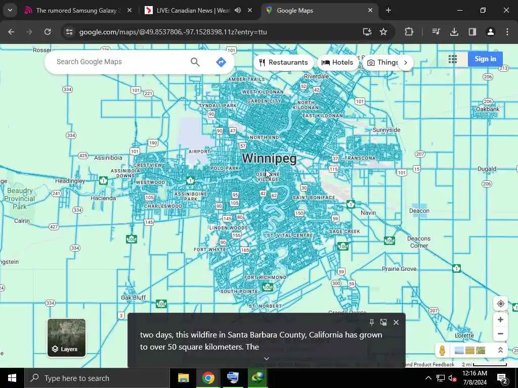The width and height of the screenshot is (518, 388).
Task: Pin the live caption box
Action: click(x=371, y=322)
